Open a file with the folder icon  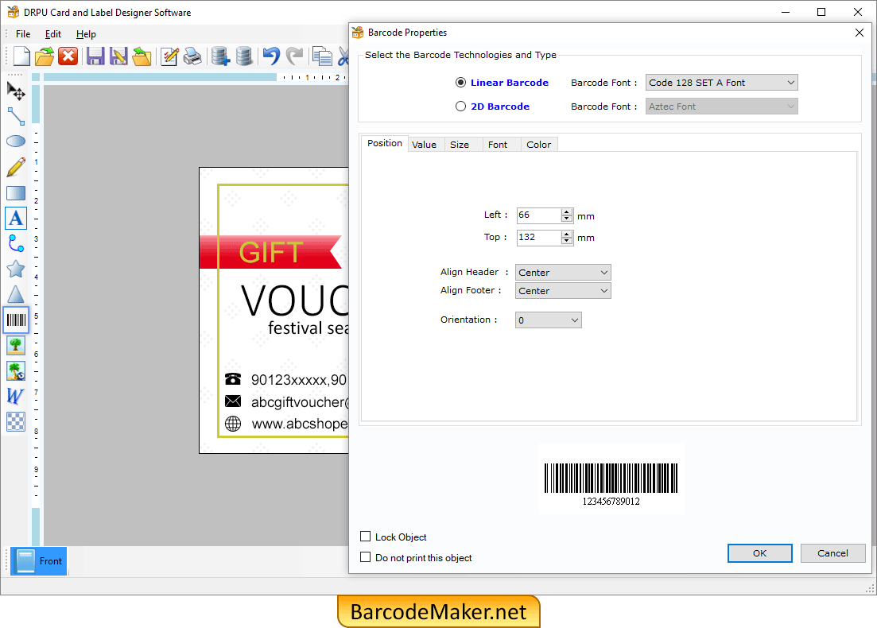(45, 56)
